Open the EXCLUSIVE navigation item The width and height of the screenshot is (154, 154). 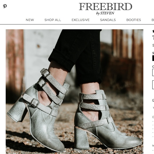click(80, 20)
